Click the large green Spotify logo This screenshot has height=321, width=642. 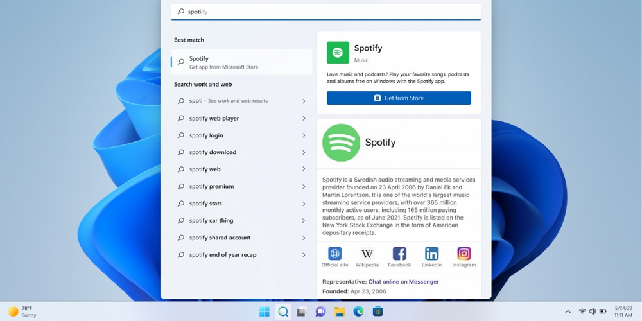tap(341, 143)
